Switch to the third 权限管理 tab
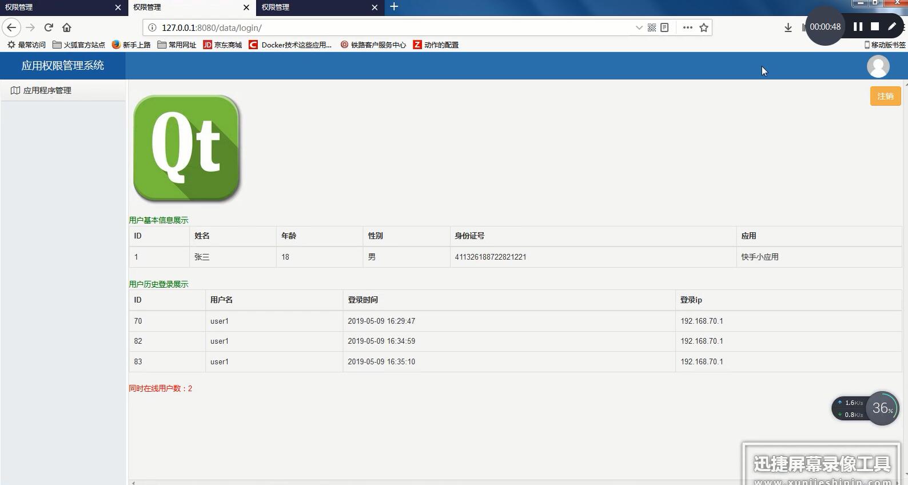The image size is (908, 485). [314, 7]
